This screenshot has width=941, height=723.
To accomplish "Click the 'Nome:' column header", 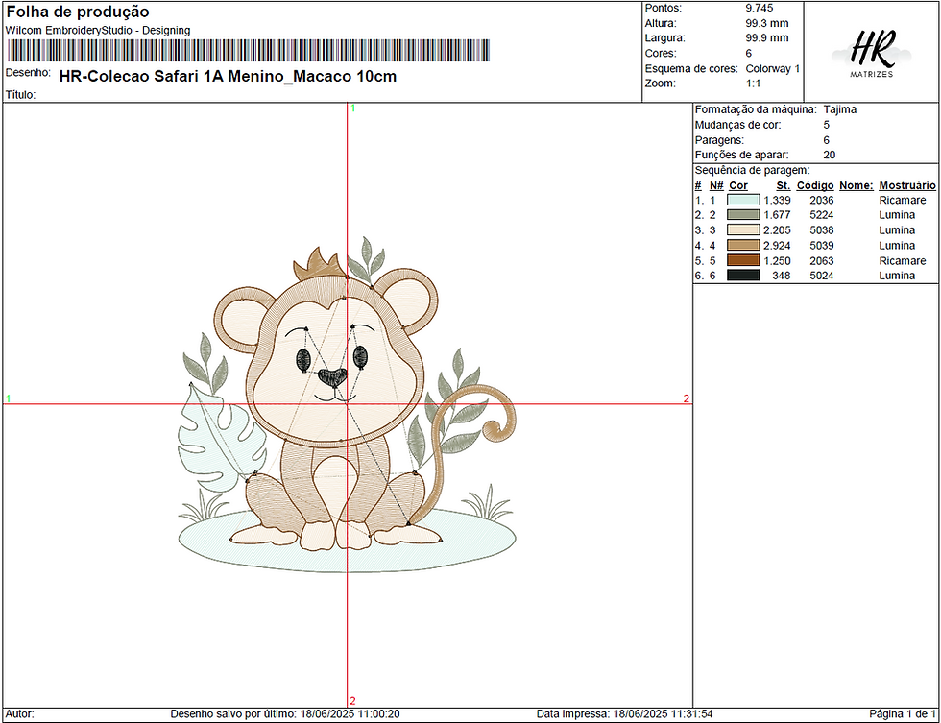I will tap(856, 185).
